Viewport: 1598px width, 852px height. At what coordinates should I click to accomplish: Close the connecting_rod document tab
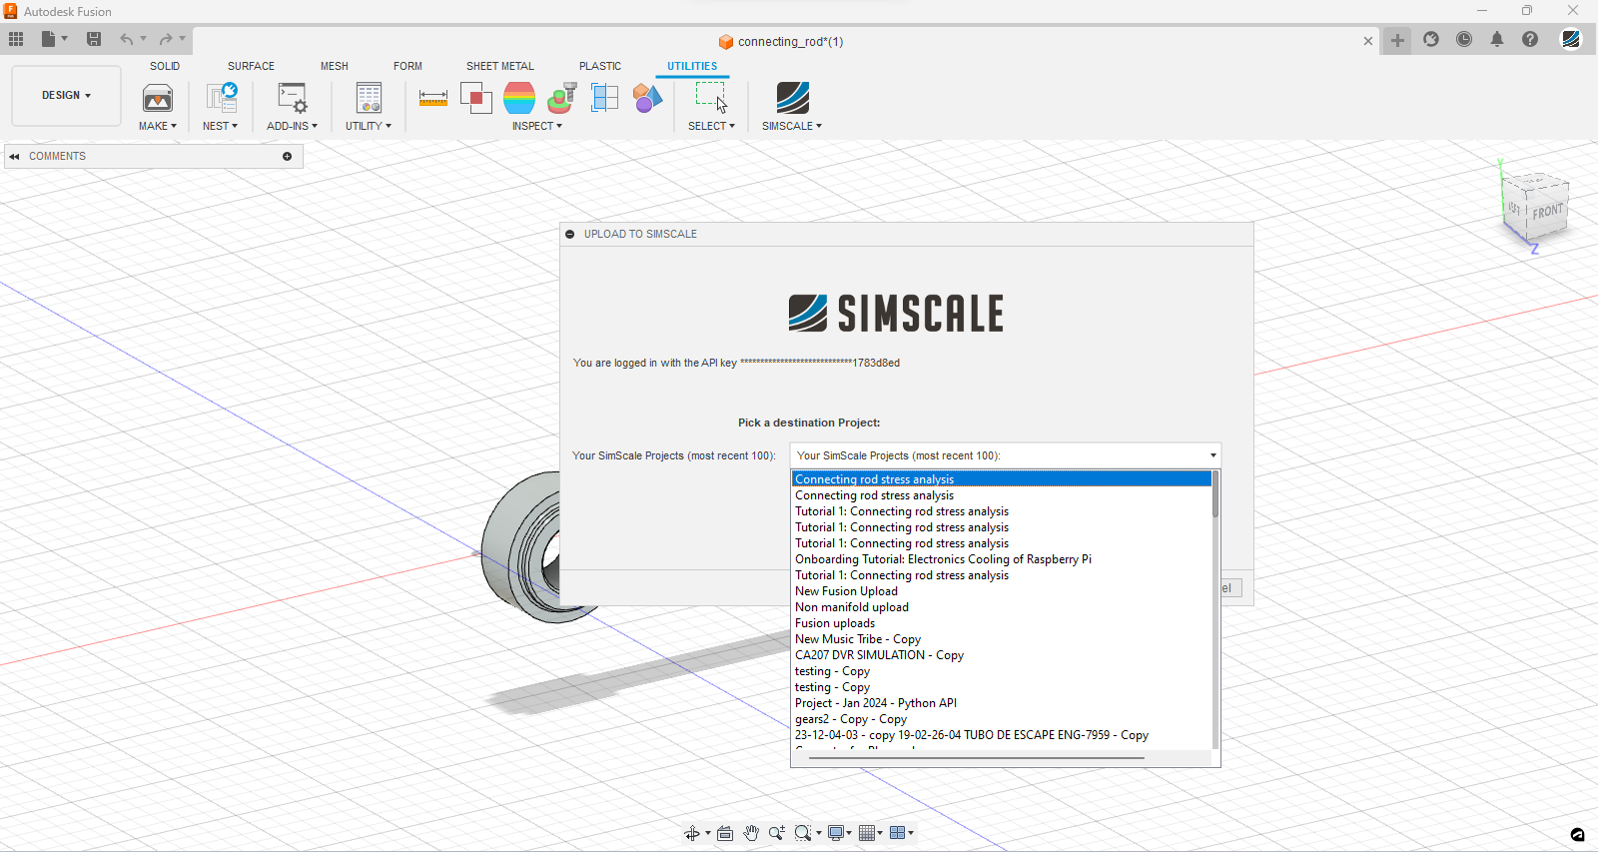[x=1368, y=41]
